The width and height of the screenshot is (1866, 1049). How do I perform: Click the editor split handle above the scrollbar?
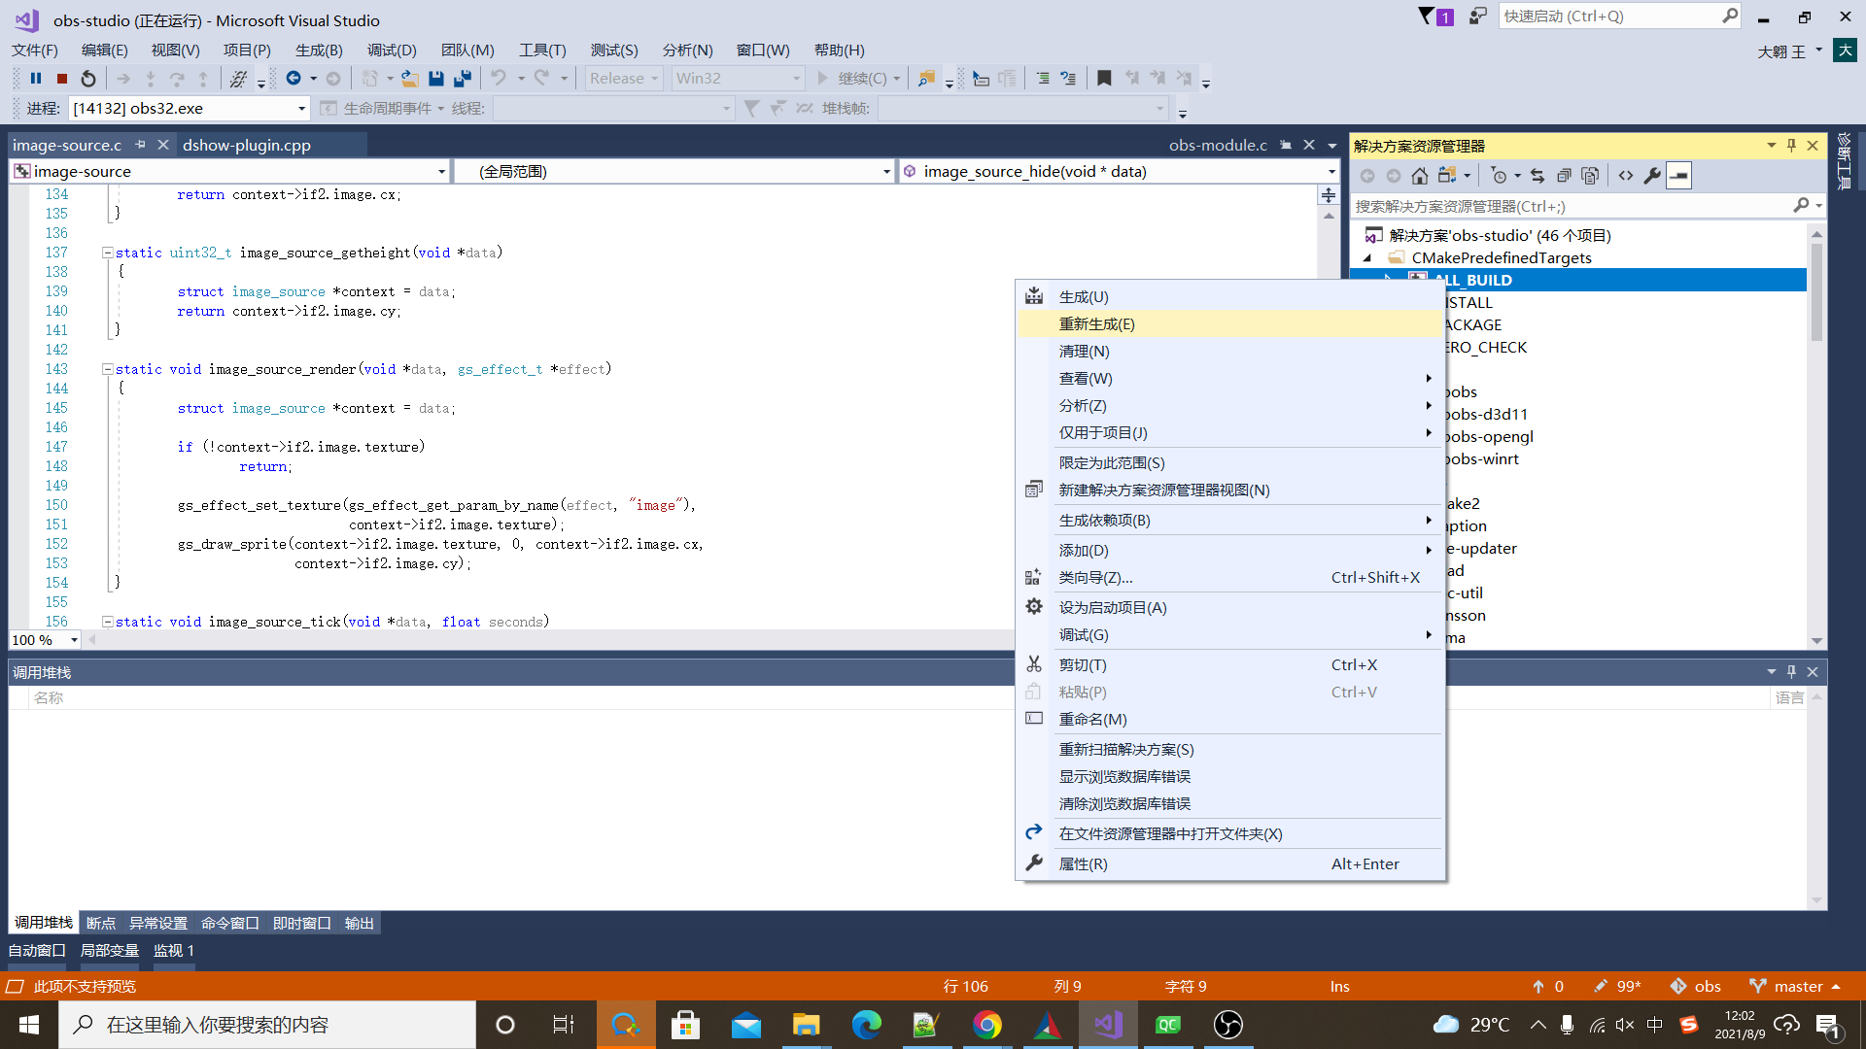click(1329, 195)
